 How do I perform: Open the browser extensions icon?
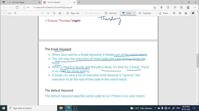pos(168,7)
